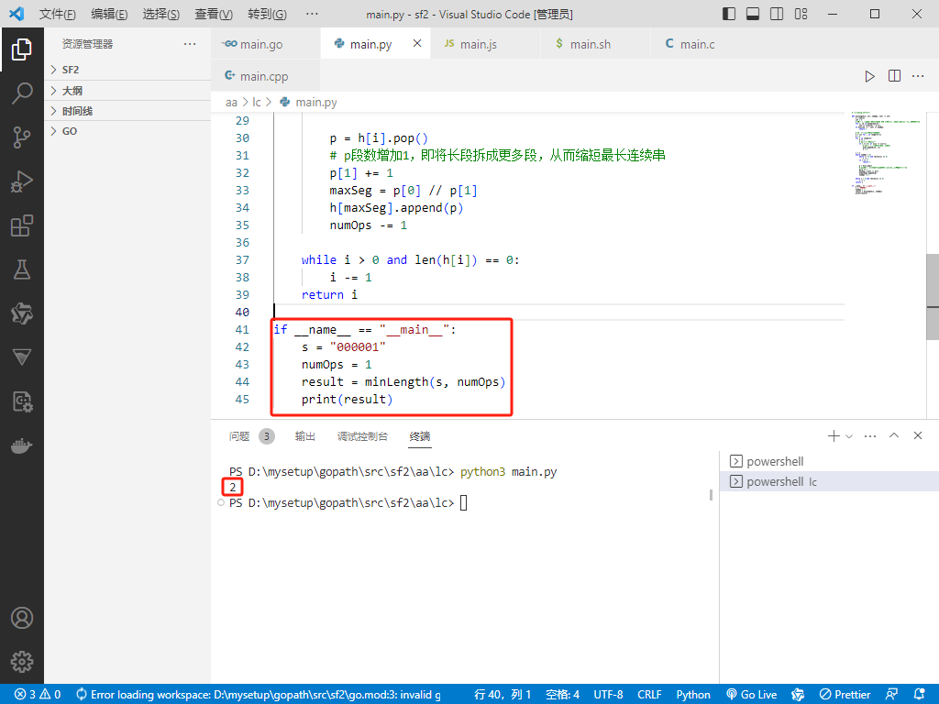Screen dimensions: 939x704
Task: Toggle Panel layout icon in title bar
Action: click(753, 14)
